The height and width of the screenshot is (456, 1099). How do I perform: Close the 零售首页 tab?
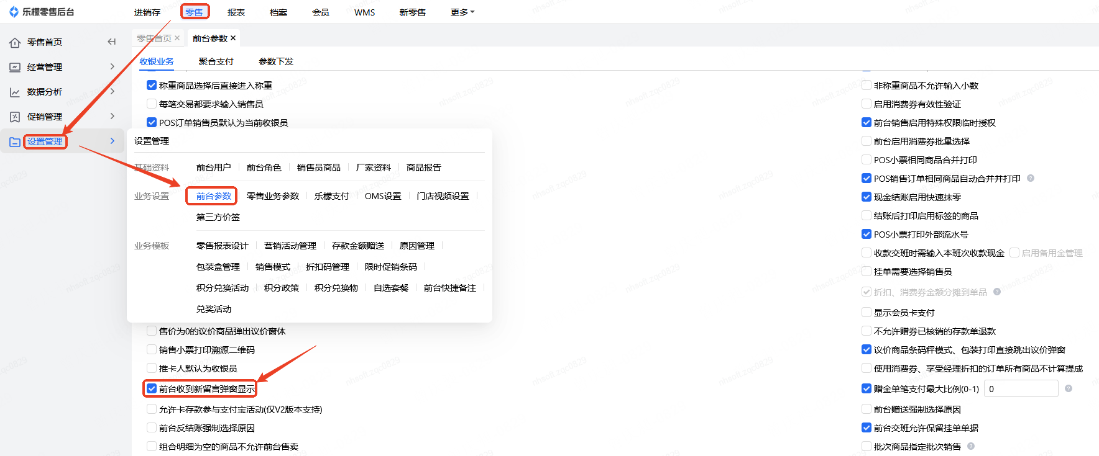tap(177, 38)
